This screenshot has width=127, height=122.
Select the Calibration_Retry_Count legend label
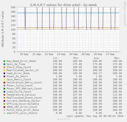tap(24, 83)
